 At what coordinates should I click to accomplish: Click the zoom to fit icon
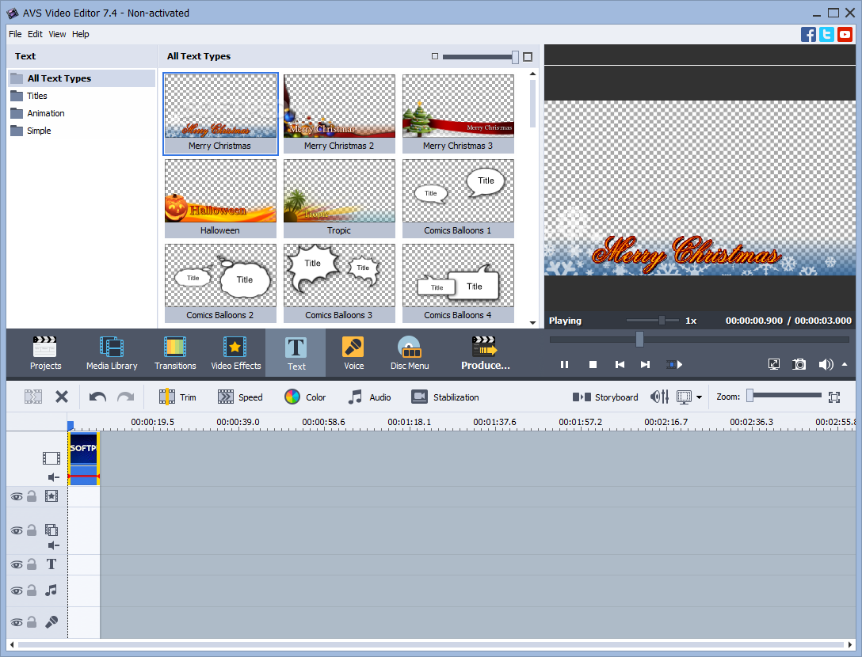click(x=834, y=397)
